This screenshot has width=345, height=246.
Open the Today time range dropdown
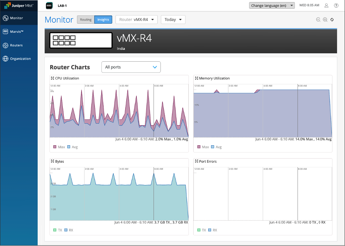coord(173,20)
